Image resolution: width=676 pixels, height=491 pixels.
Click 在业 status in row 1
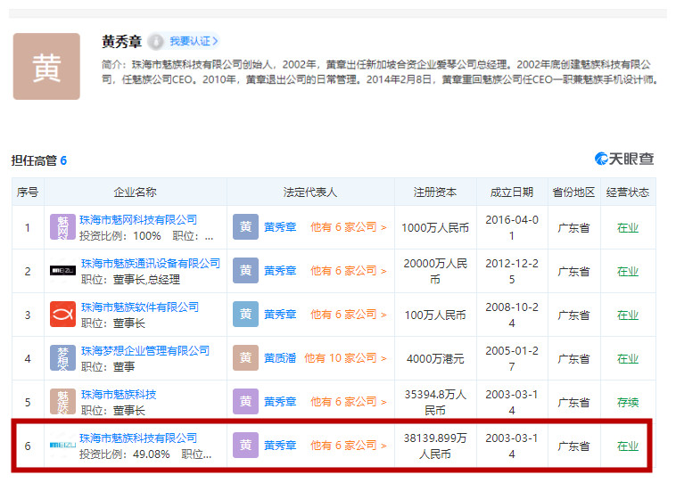(x=628, y=228)
